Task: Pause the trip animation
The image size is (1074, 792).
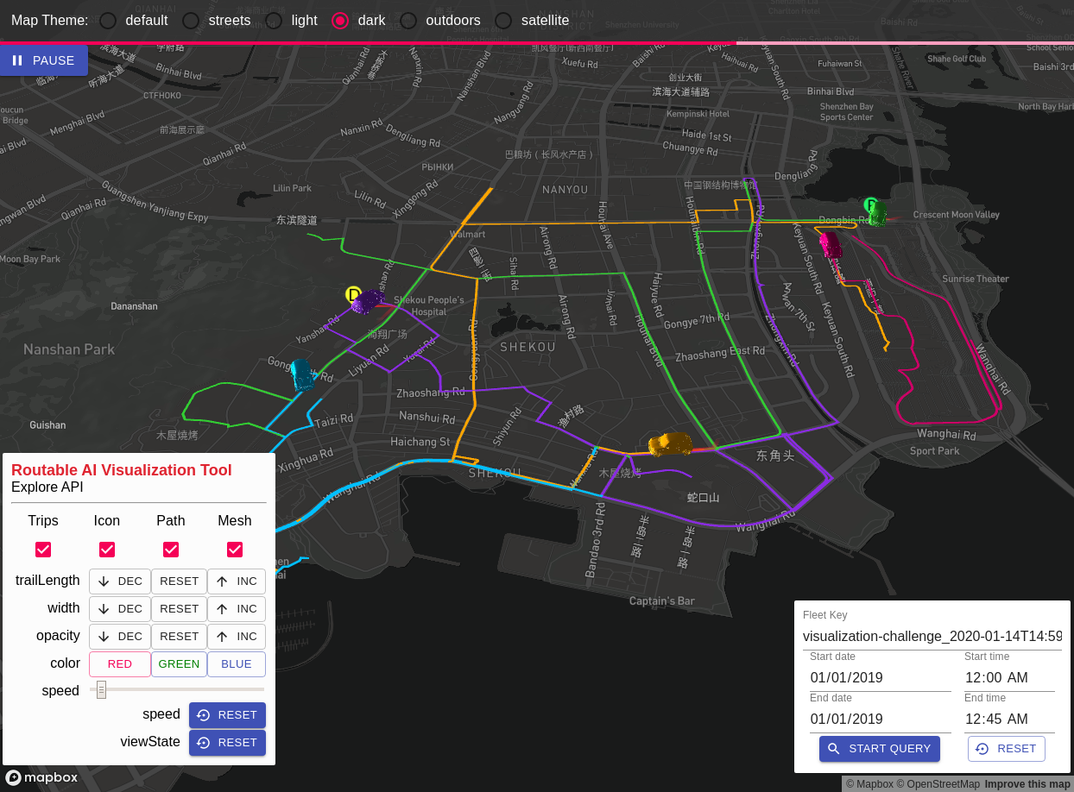Action: pos(44,60)
